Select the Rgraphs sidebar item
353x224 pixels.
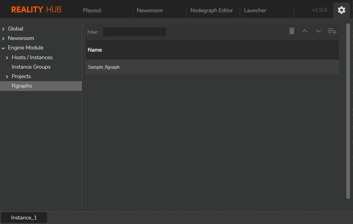point(22,86)
